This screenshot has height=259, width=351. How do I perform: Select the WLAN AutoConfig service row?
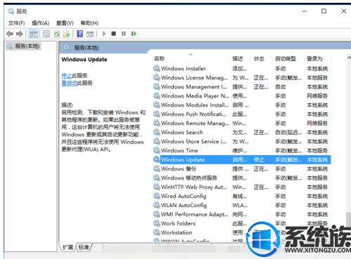(x=241, y=206)
